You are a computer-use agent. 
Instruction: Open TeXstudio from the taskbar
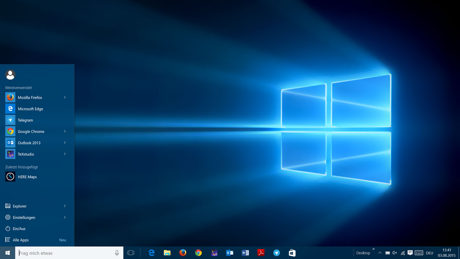[214, 253]
